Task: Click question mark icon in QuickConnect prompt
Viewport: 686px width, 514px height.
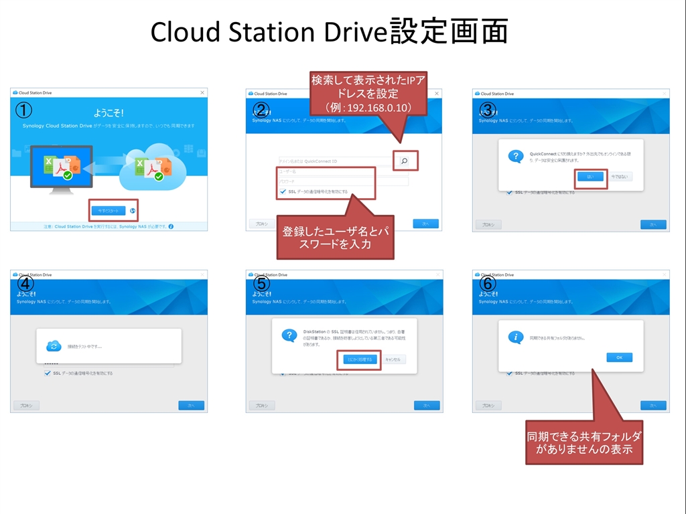Action: (516, 156)
